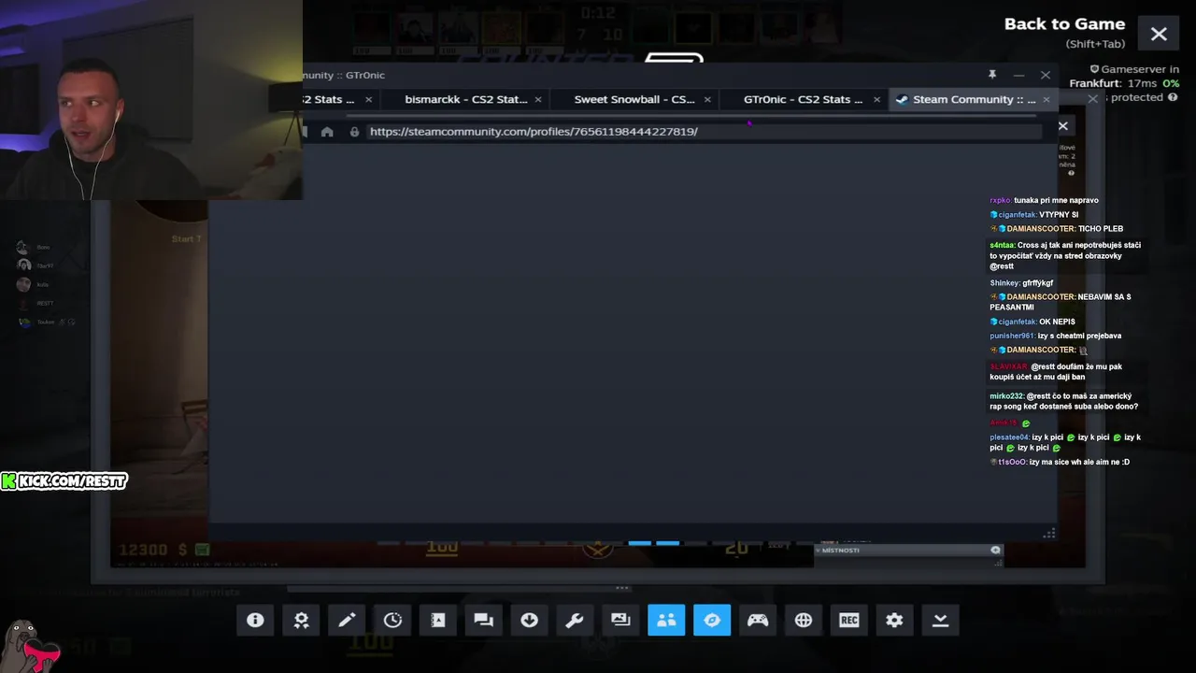Screen dimensions: 1196x673
Task: Click chat username rxpko
Action: [1000, 200]
